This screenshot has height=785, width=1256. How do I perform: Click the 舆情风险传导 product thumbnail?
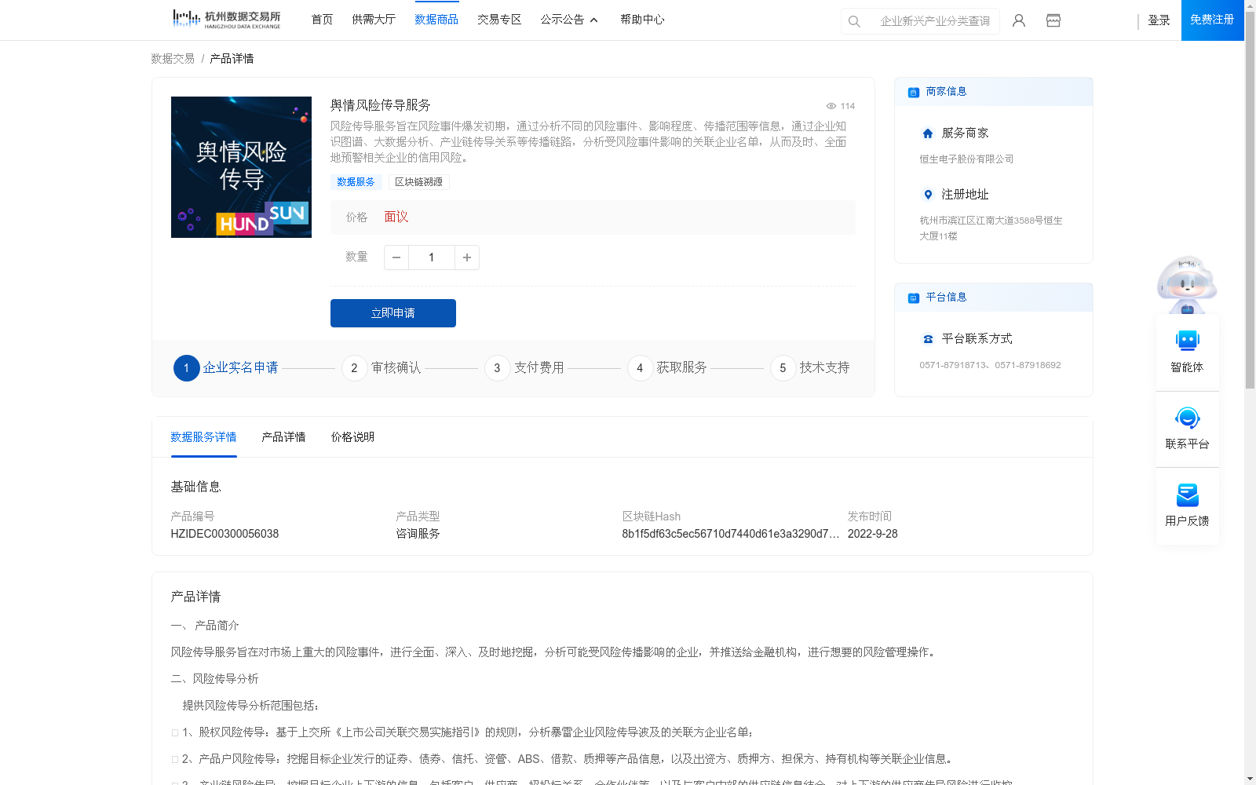click(241, 167)
